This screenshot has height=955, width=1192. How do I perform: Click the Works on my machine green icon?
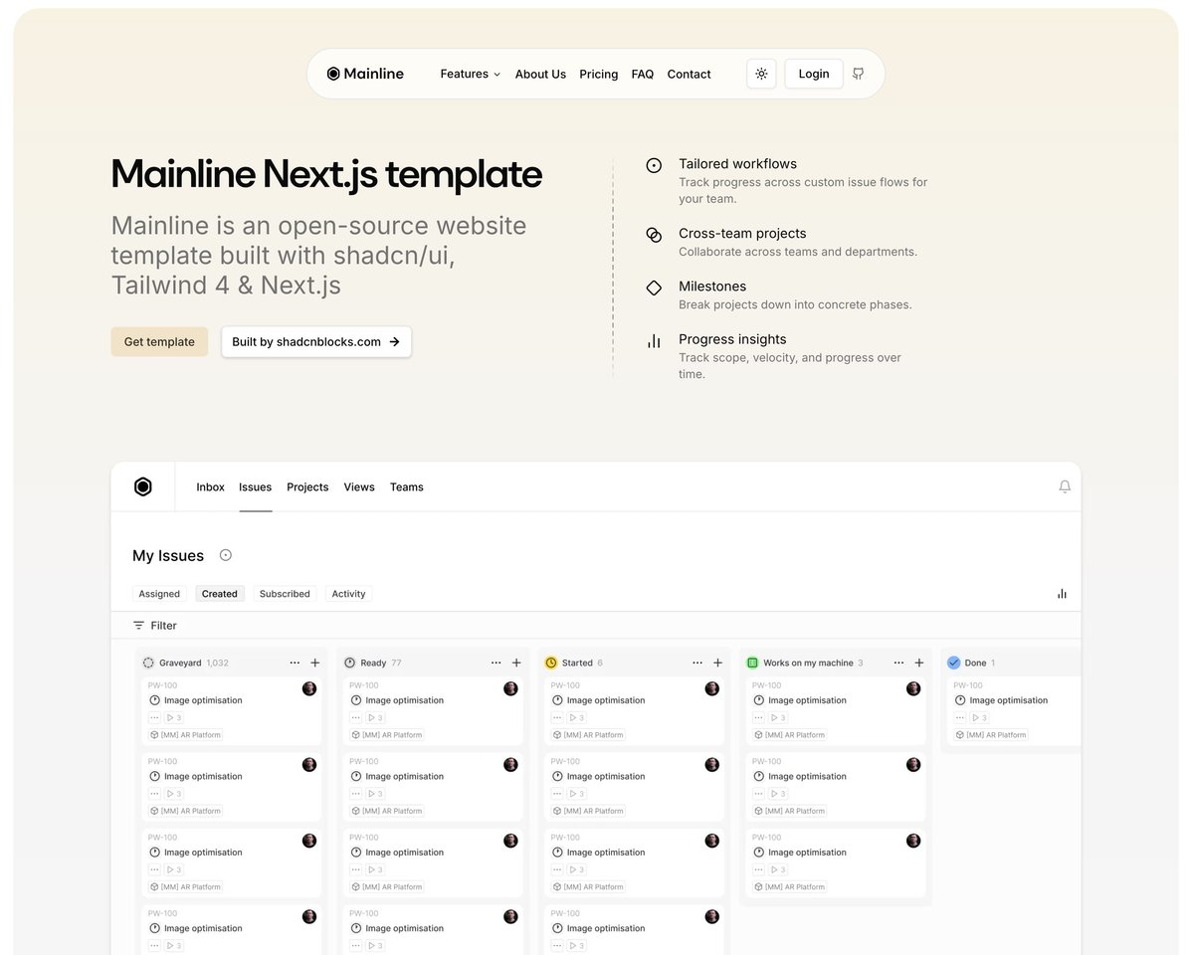752,663
